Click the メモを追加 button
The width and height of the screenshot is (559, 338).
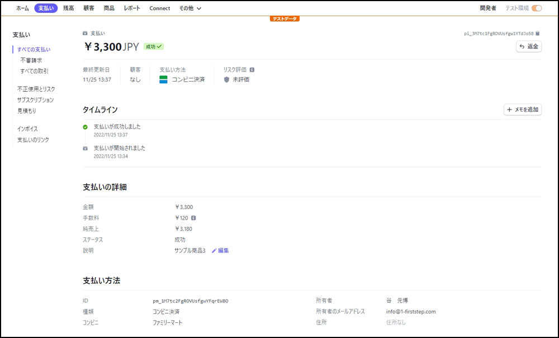tap(523, 110)
